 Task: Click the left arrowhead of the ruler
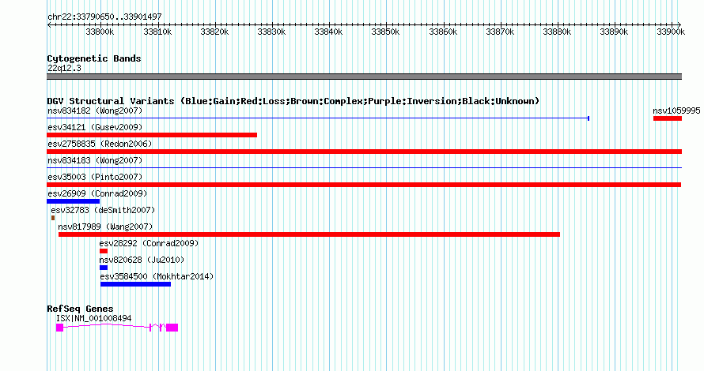coord(49,24)
